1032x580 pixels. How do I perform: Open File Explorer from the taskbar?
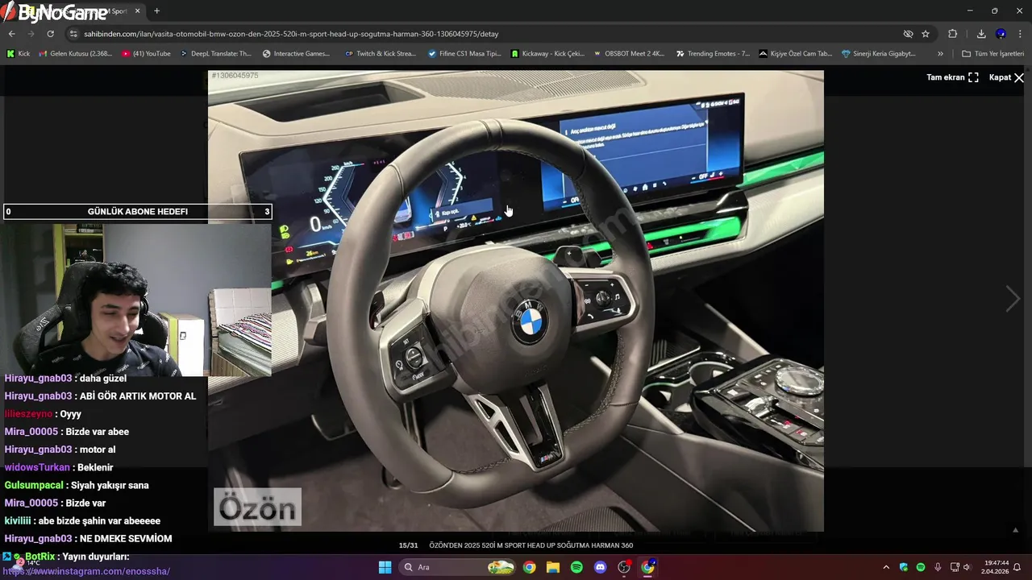tap(552, 567)
